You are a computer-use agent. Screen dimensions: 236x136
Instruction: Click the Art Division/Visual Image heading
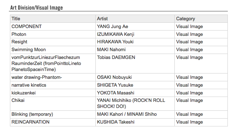36,8
